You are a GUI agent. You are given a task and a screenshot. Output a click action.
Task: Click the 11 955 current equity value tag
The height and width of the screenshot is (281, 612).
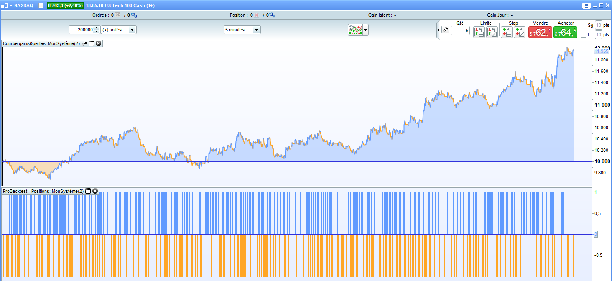click(x=601, y=51)
